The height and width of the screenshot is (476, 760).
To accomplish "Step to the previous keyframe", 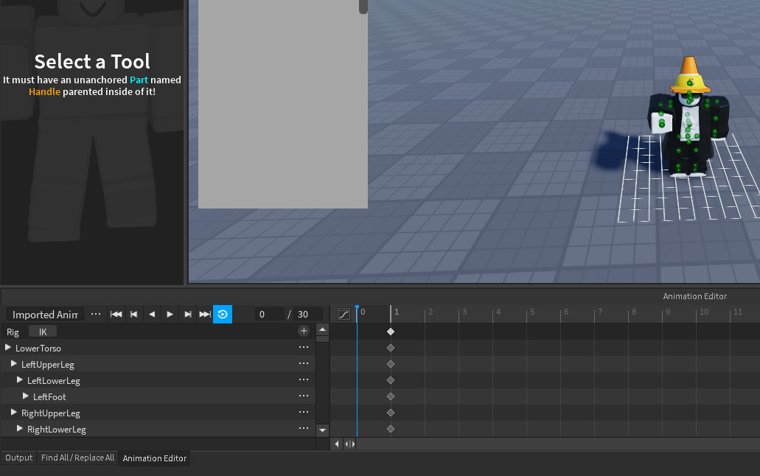I will [x=133, y=314].
